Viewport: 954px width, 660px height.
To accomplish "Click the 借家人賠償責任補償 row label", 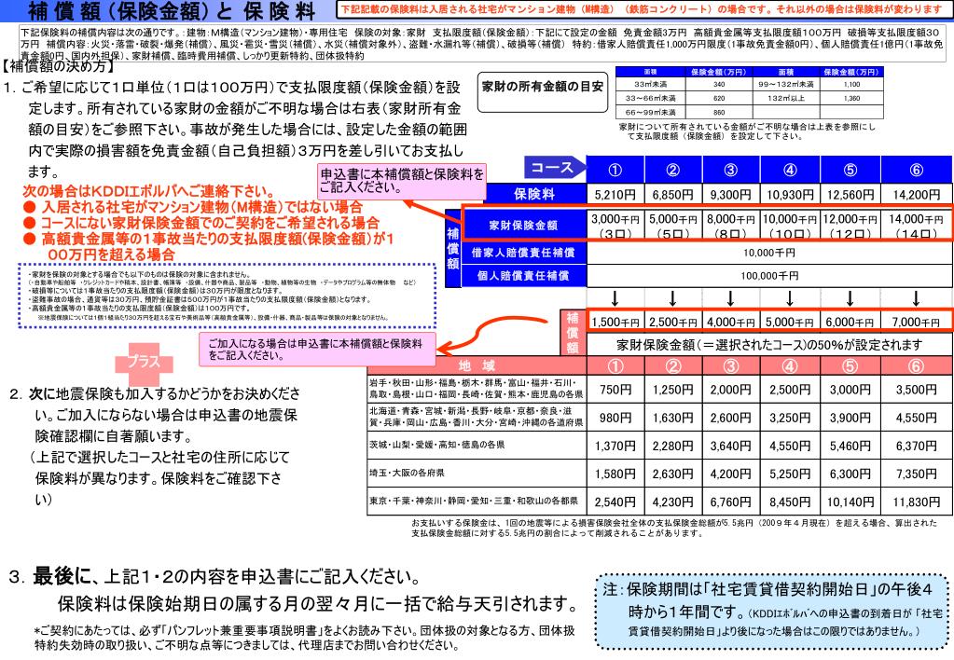I will coord(523,253).
